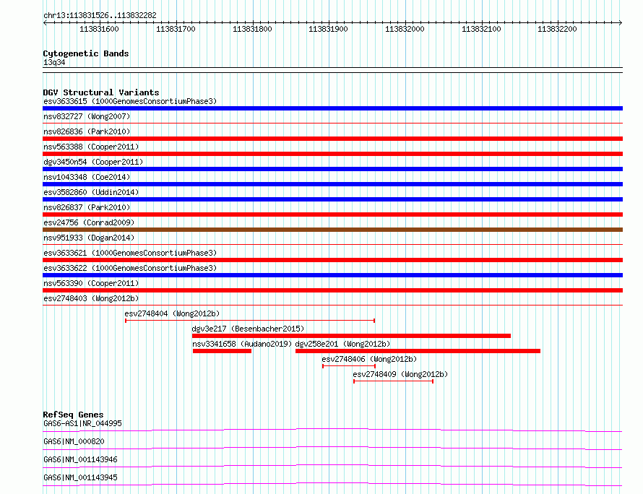
Task: Select the dgv258e201 red bar
Action: (418, 351)
